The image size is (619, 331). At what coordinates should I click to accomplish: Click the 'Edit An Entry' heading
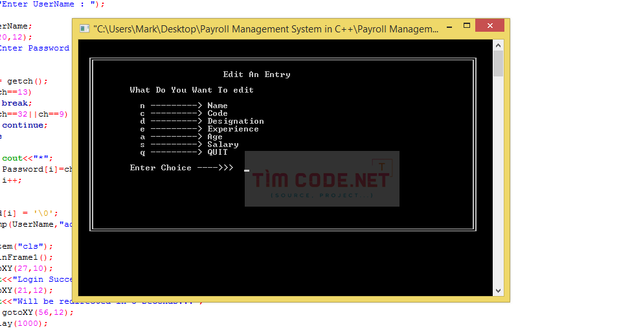[256, 74]
